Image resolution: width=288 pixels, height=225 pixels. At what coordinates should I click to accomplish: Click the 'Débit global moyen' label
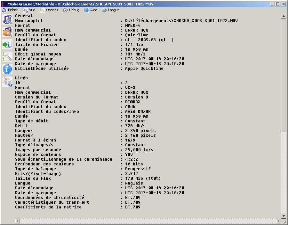pos(38,54)
